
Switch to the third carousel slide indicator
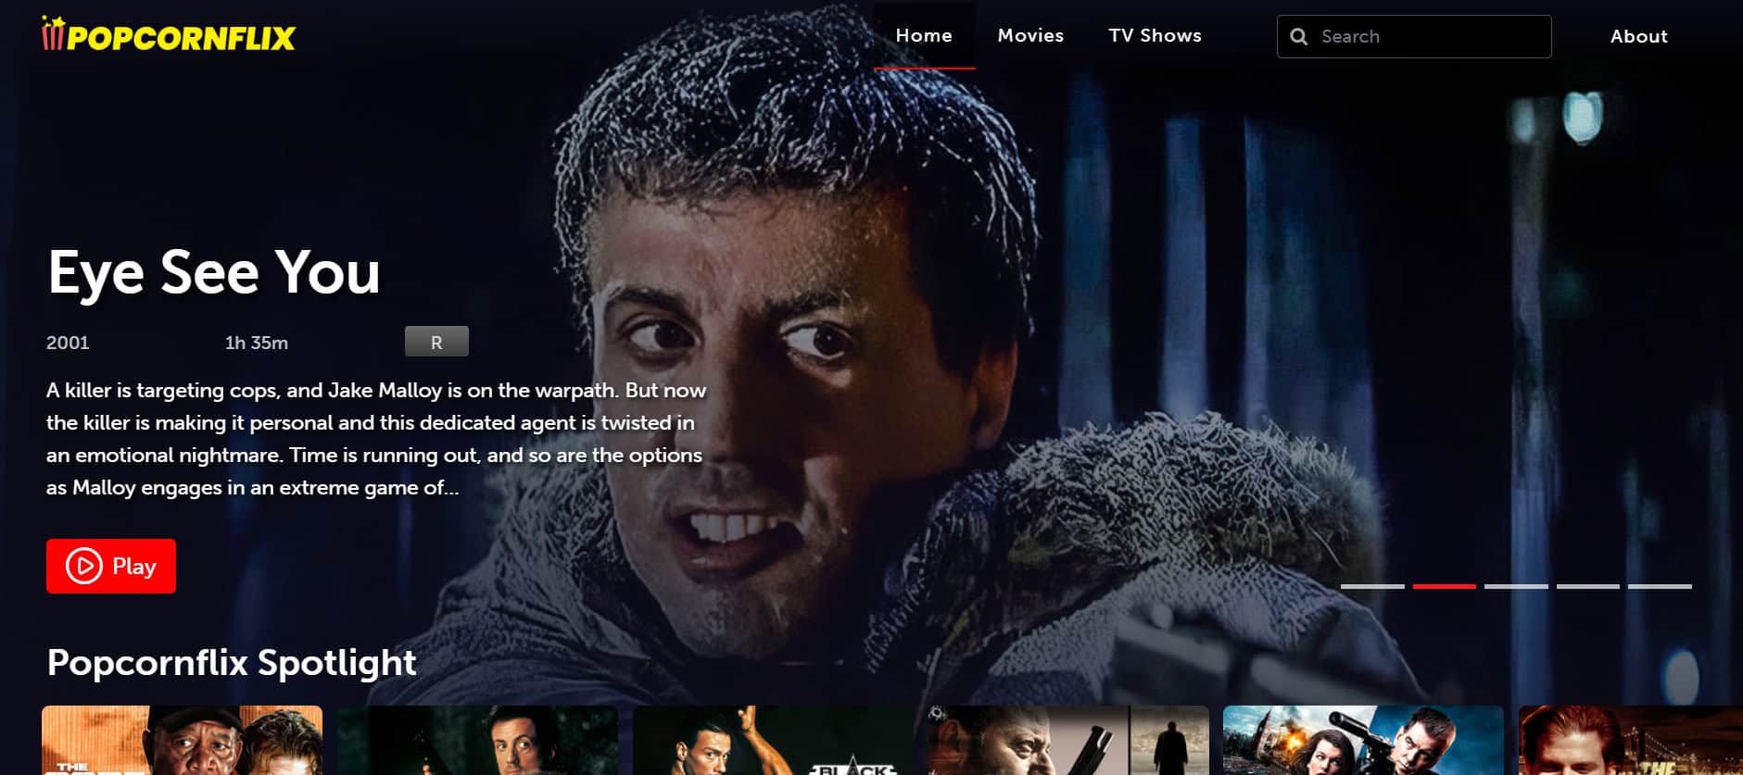(x=1516, y=586)
